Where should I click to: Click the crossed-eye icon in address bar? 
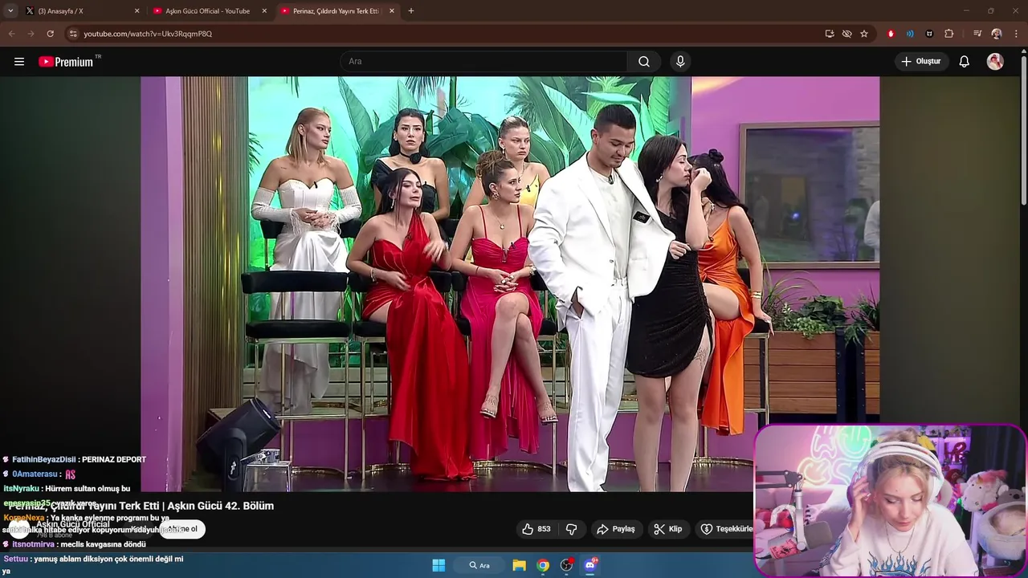point(846,34)
